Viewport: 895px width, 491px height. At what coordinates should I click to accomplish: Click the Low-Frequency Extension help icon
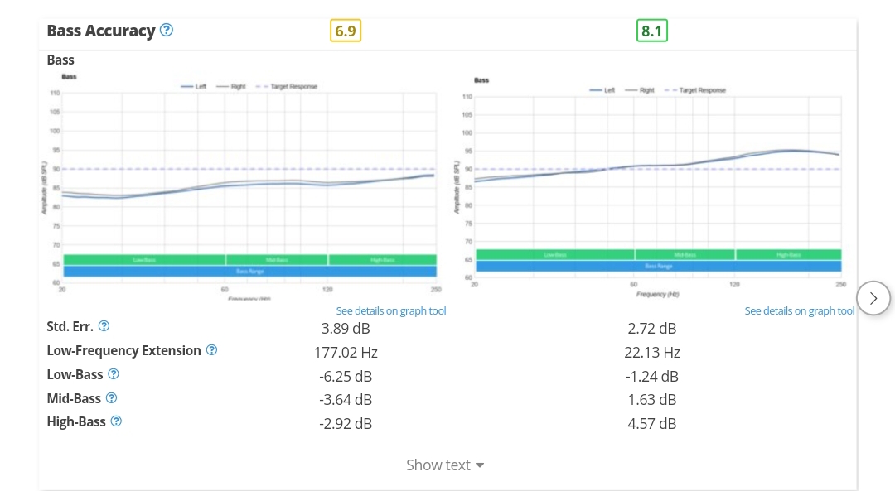[x=212, y=350]
